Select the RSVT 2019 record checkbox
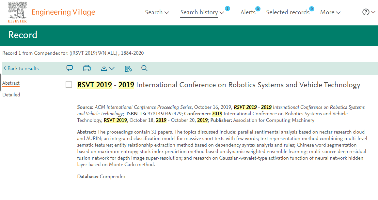The image size is (378, 200). pyautogui.click(x=69, y=85)
